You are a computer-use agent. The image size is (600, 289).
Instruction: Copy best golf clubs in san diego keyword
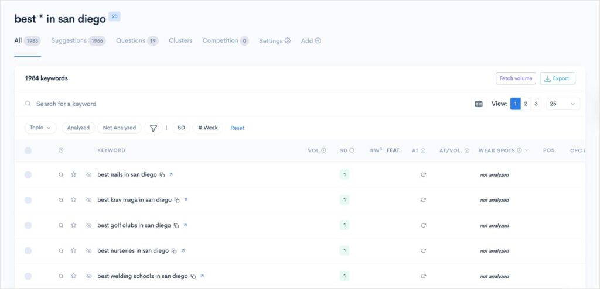tap(176, 226)
